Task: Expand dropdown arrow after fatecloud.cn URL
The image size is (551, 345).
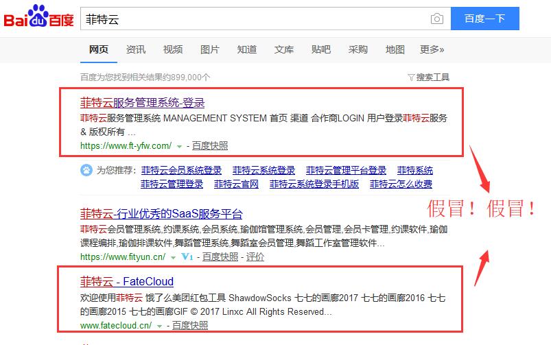Action: click(159, 326)
